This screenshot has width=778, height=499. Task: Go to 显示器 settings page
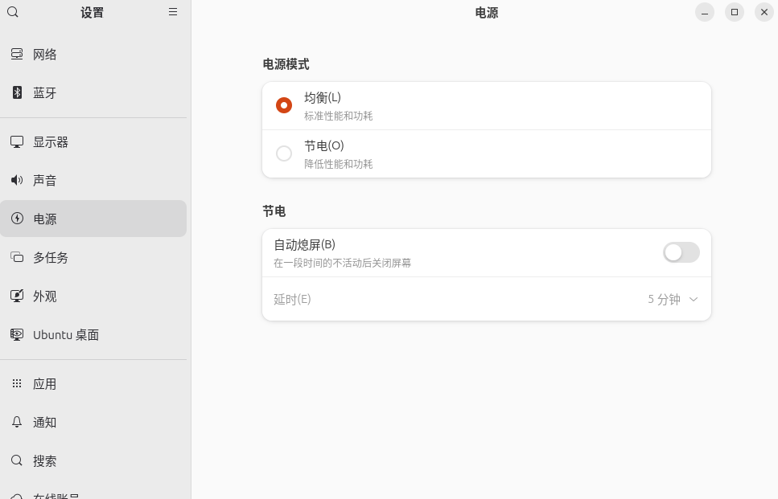(x=93, y=142)
